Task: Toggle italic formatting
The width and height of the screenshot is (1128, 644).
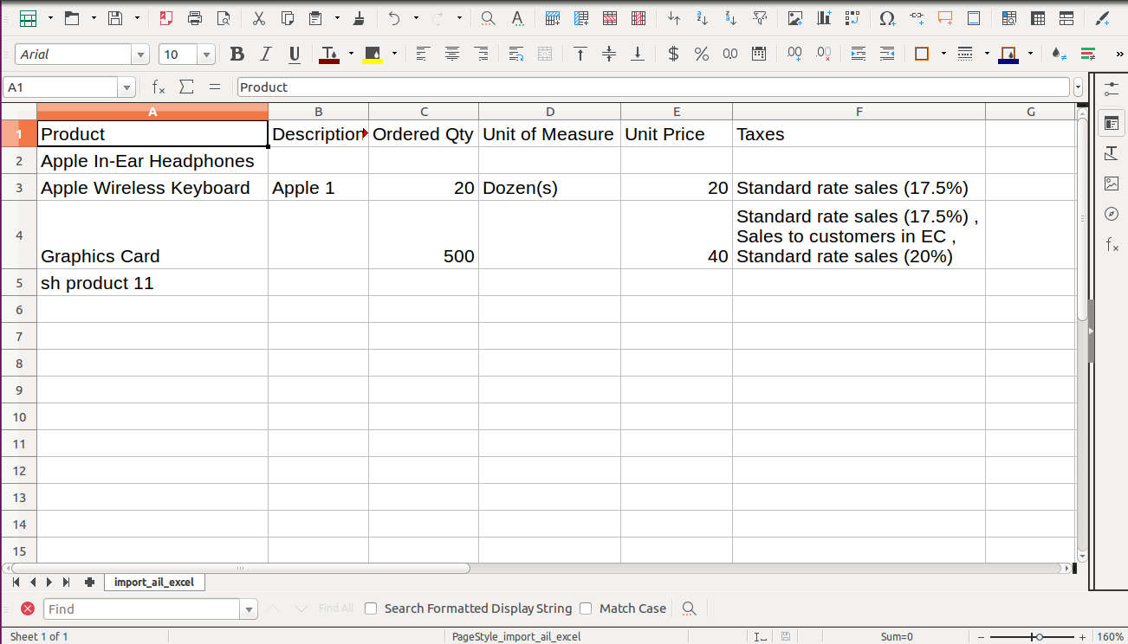Action: 266,55
